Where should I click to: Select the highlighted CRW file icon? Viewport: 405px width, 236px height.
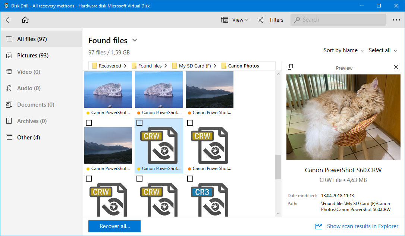(159, 145)
